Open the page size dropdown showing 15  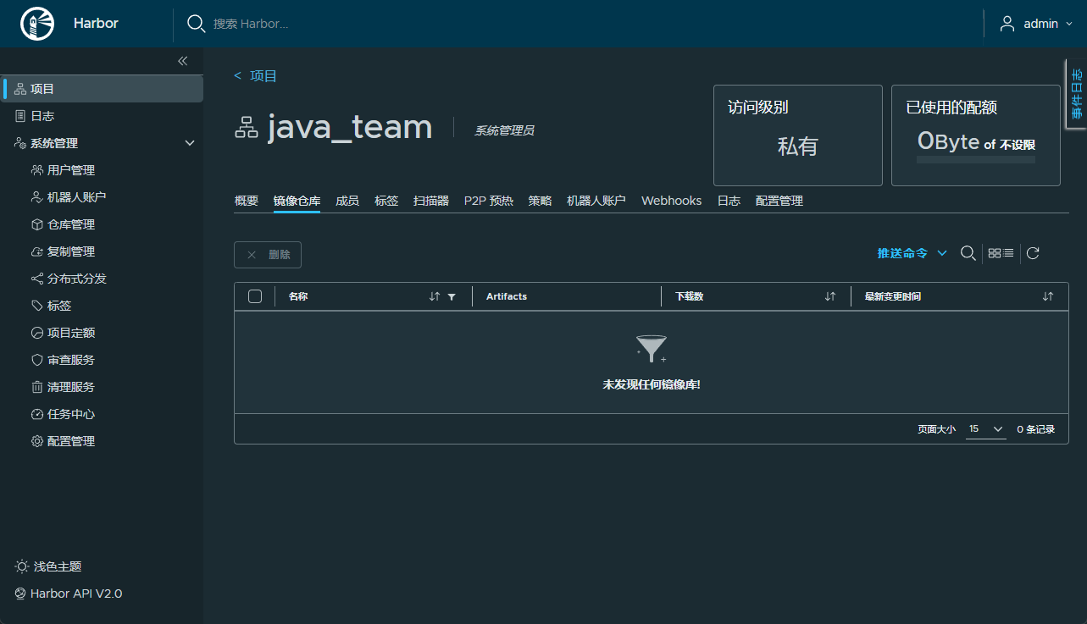985,429
